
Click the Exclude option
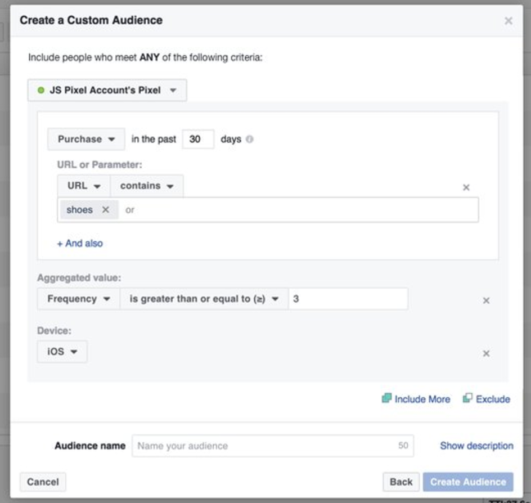(x=487, y=399)
